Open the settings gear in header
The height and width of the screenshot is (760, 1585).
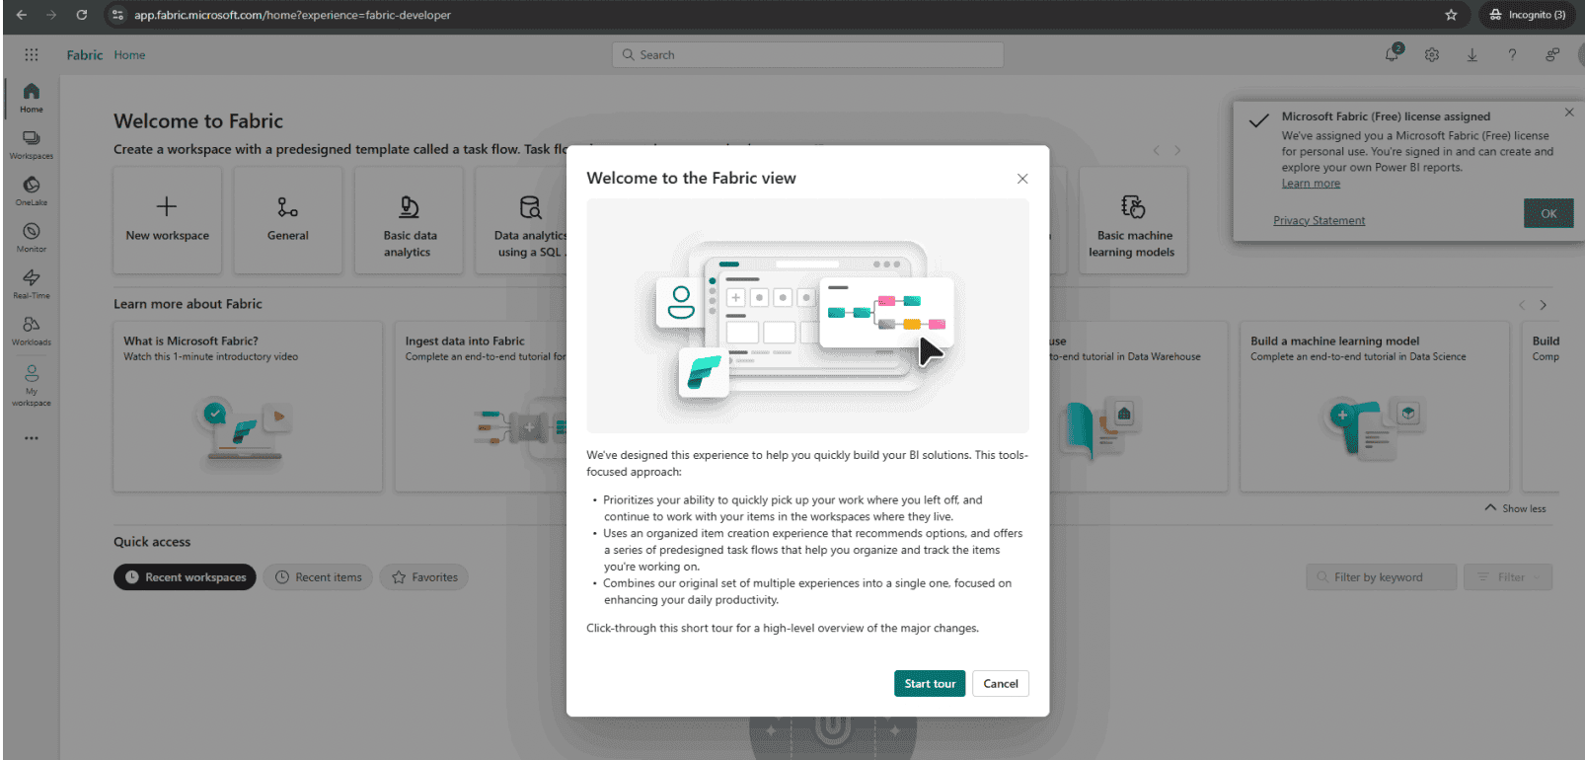(1432, 55)
